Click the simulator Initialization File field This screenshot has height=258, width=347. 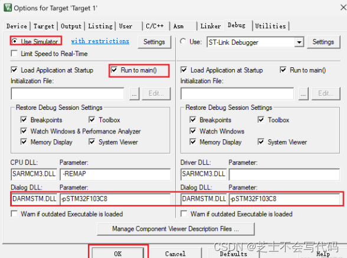(67, 94)
